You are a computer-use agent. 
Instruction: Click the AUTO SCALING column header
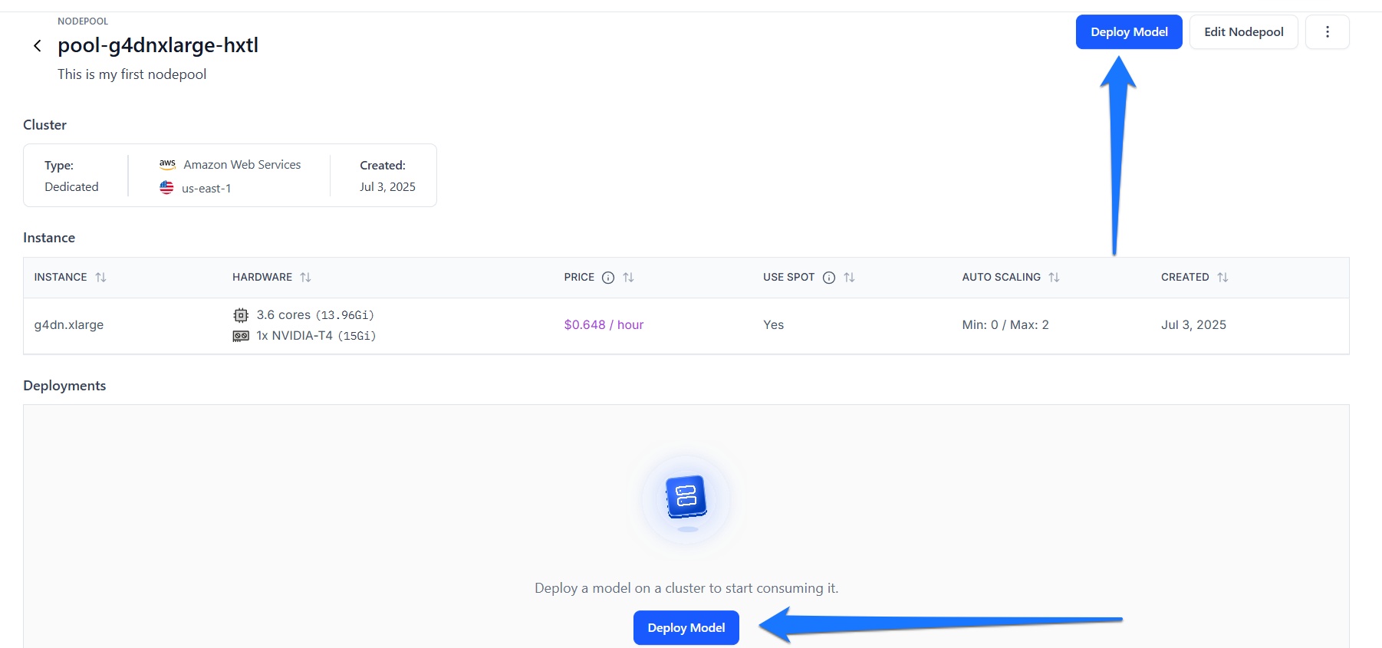coord(1001,278)
